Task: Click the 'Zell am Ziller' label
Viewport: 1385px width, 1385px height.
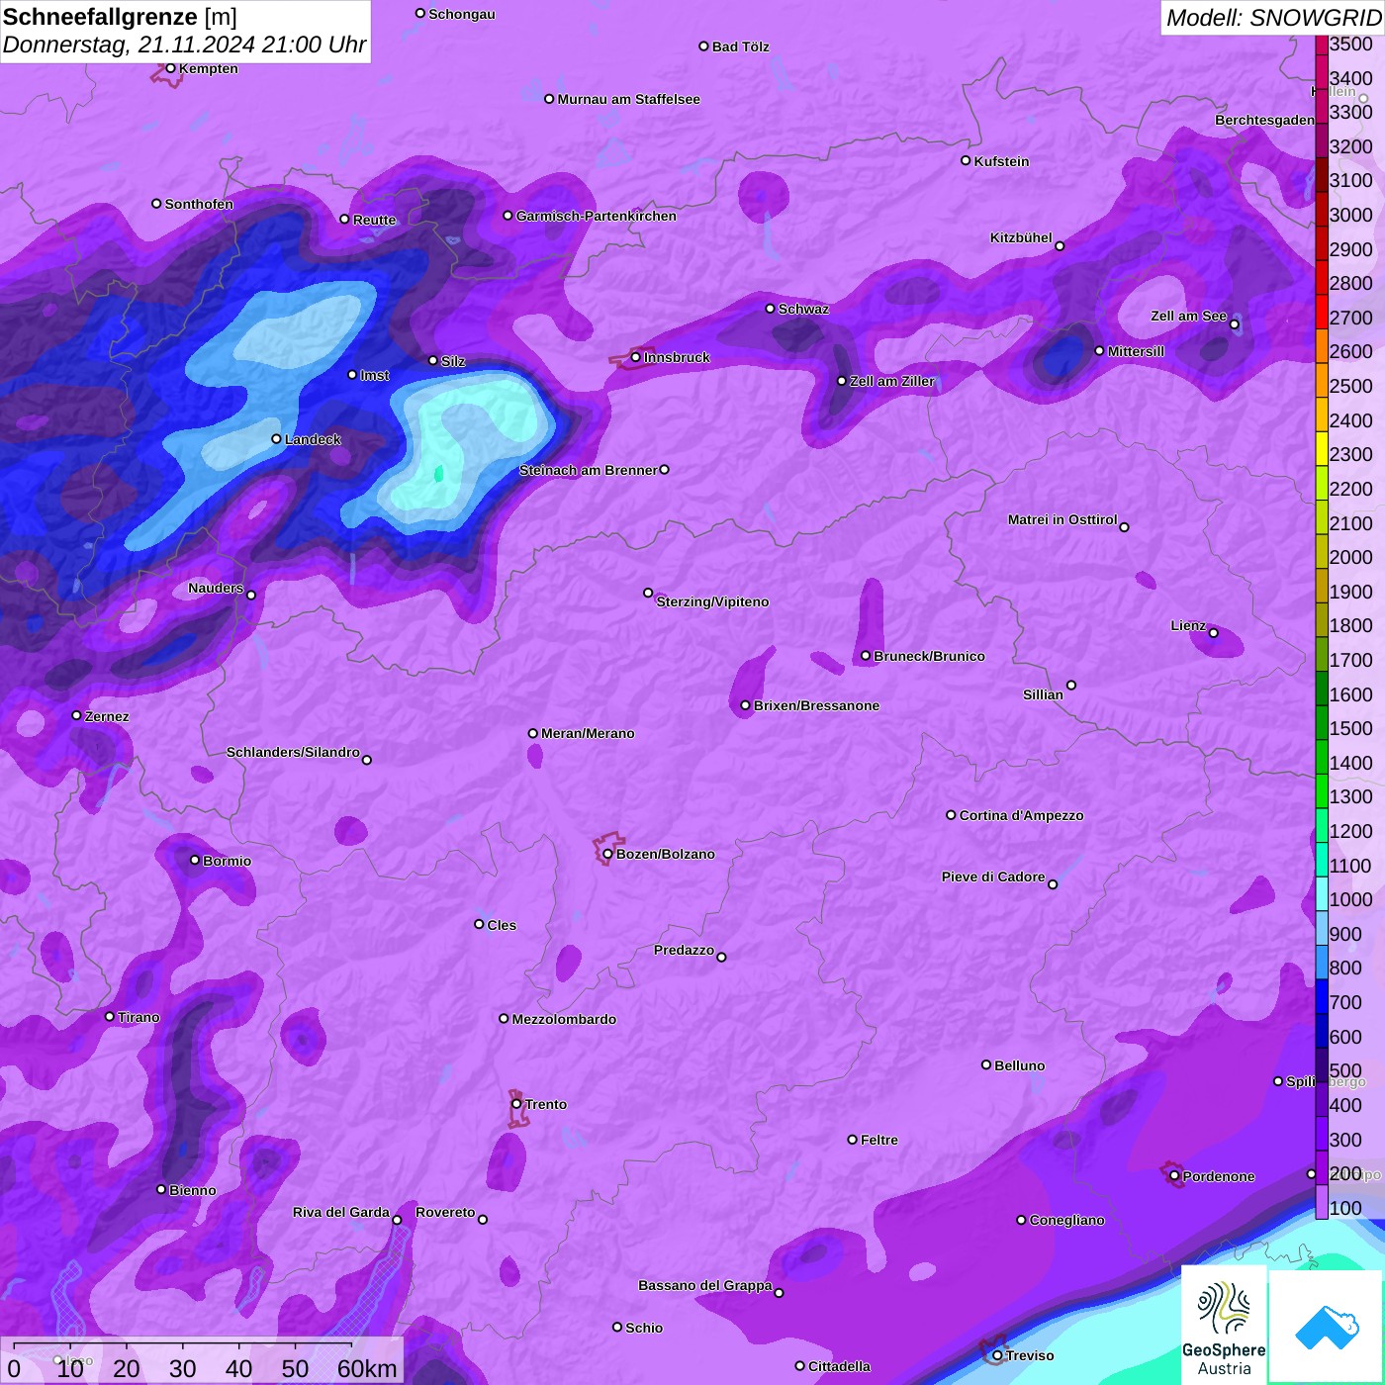Action: (x=891, y=381)
